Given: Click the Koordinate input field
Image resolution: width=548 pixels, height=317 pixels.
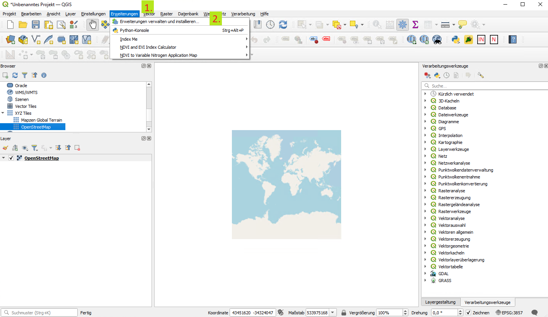Looking at the screenshot, I should (x=253, y=312).
